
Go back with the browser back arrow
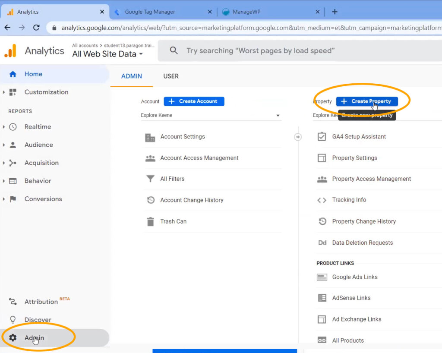[8, 28]
